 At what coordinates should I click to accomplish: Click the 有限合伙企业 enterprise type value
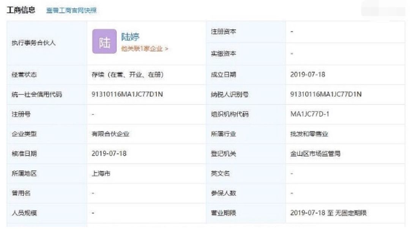tap(110, 134)
